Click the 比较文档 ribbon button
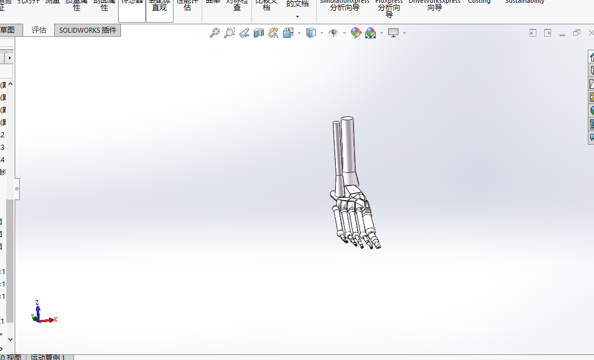Image resolution: width=594 pixels, height=360 pixels. click(x=266, y=5)
